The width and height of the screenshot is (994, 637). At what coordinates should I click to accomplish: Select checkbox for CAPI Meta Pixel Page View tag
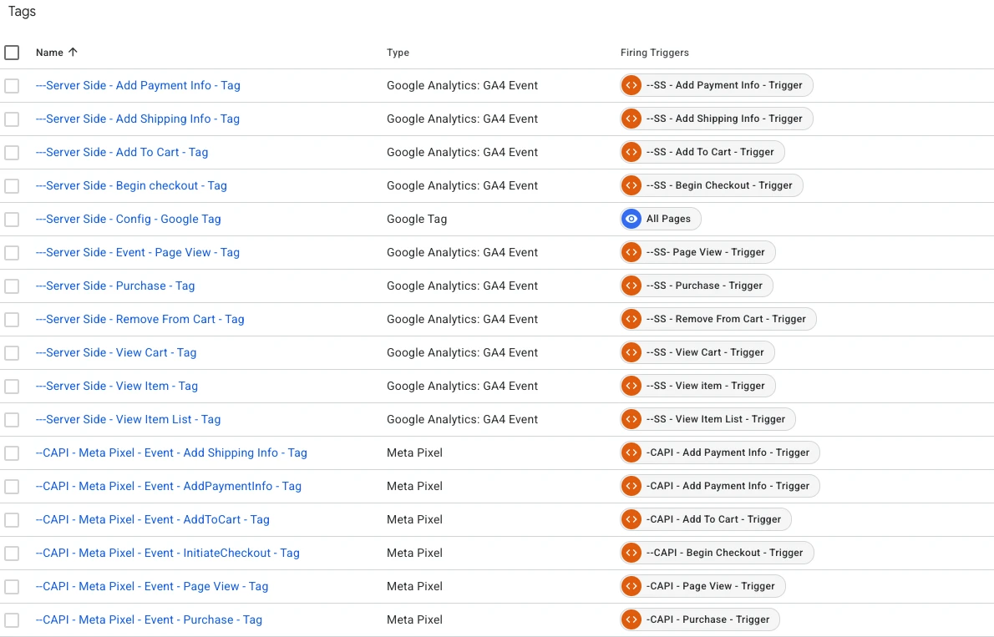[x=12, y=586]
